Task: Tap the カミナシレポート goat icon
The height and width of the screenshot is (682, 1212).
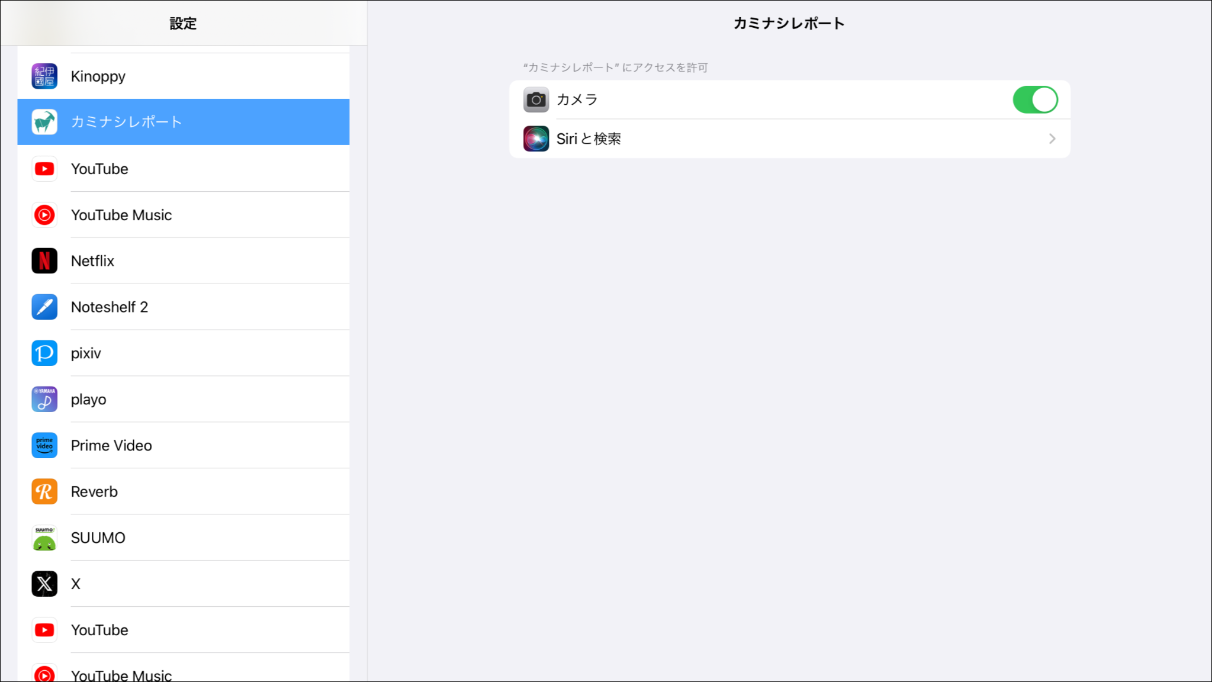Action: (x=44, y=122)
